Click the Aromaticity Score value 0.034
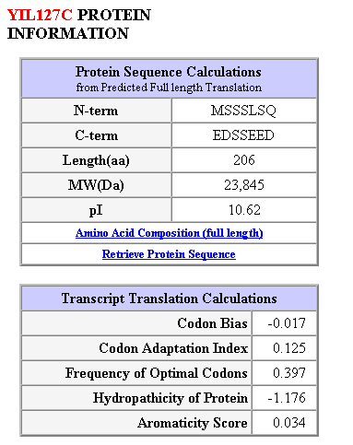 [x=289, y=423]
